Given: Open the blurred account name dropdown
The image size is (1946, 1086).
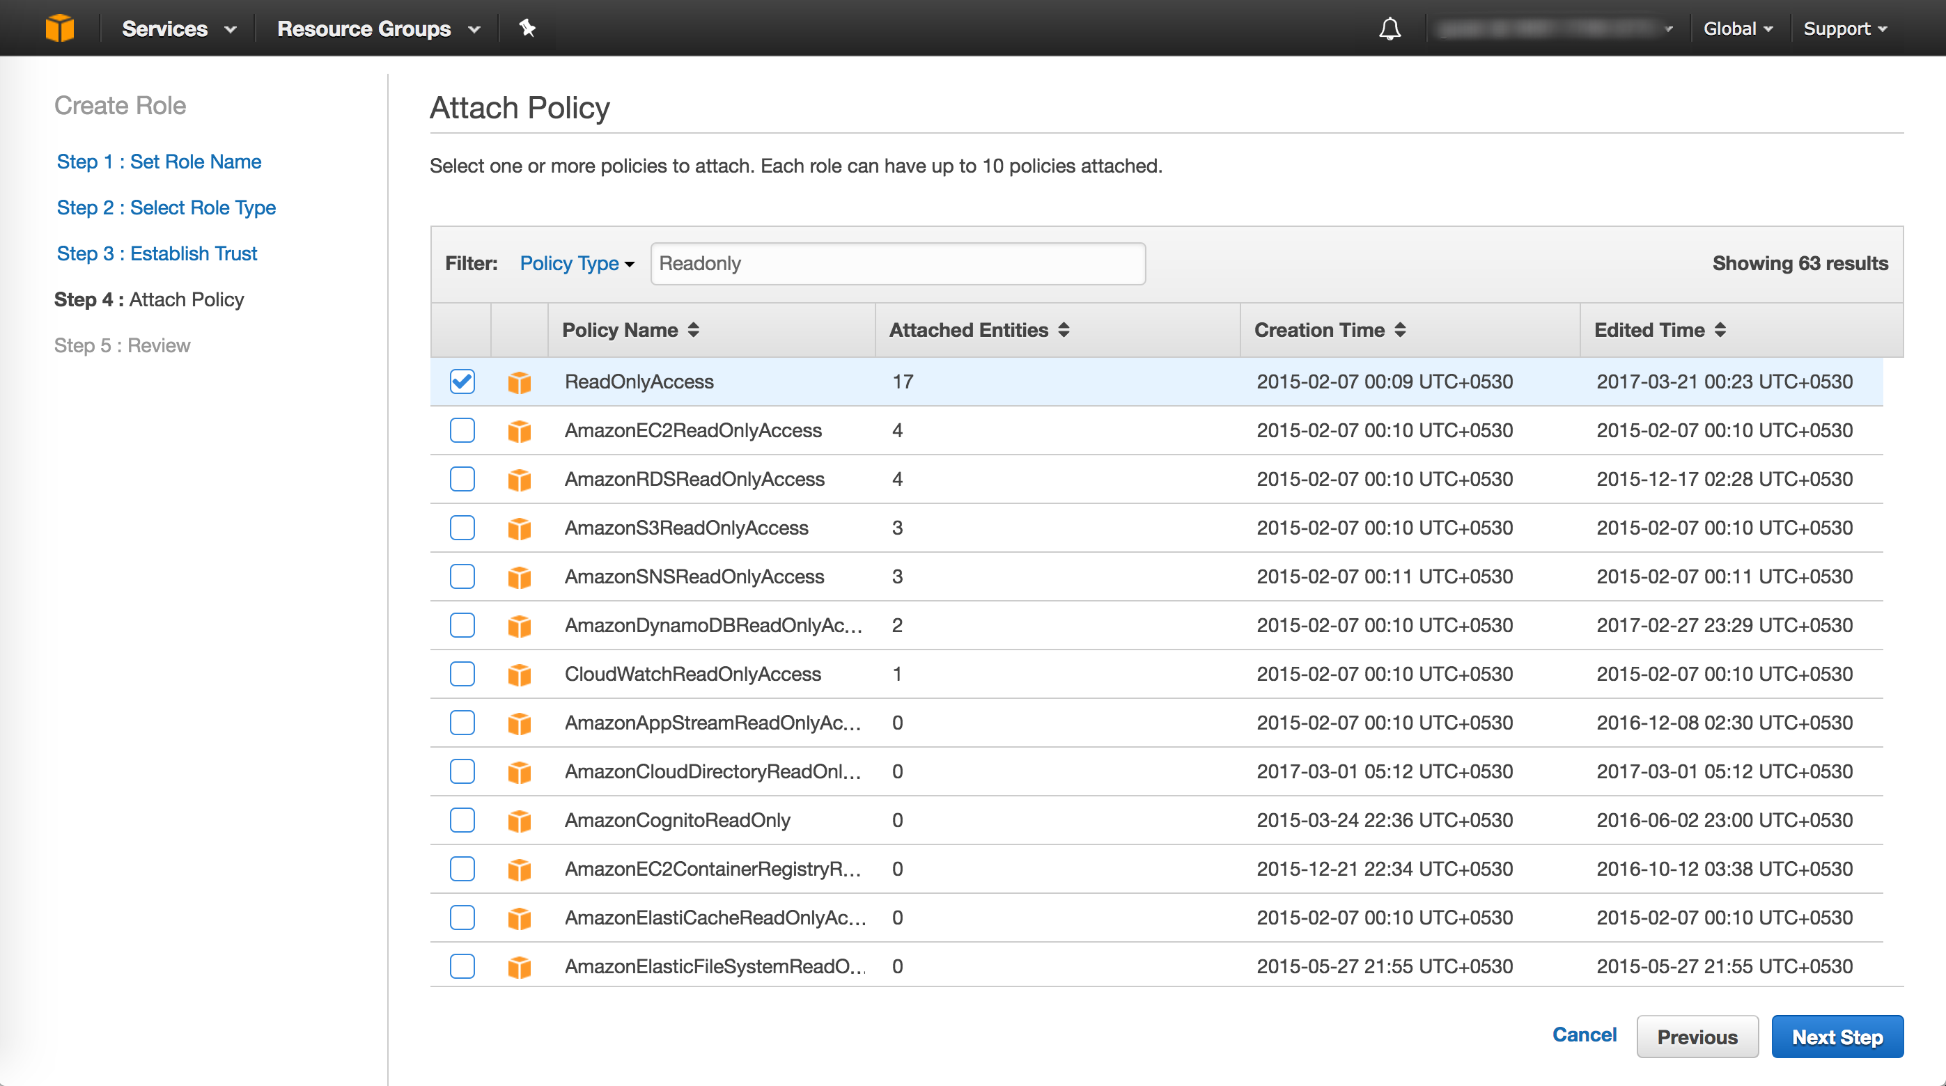Looking at the screenshot, I should coord(1556,29).
